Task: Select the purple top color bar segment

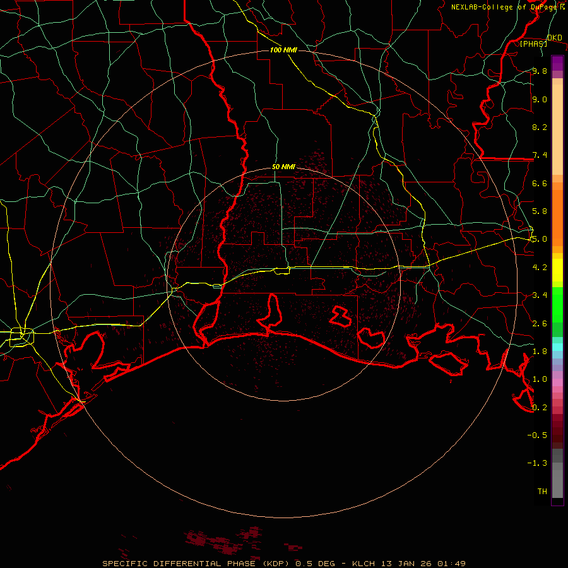Action: (x=557, y=64)
